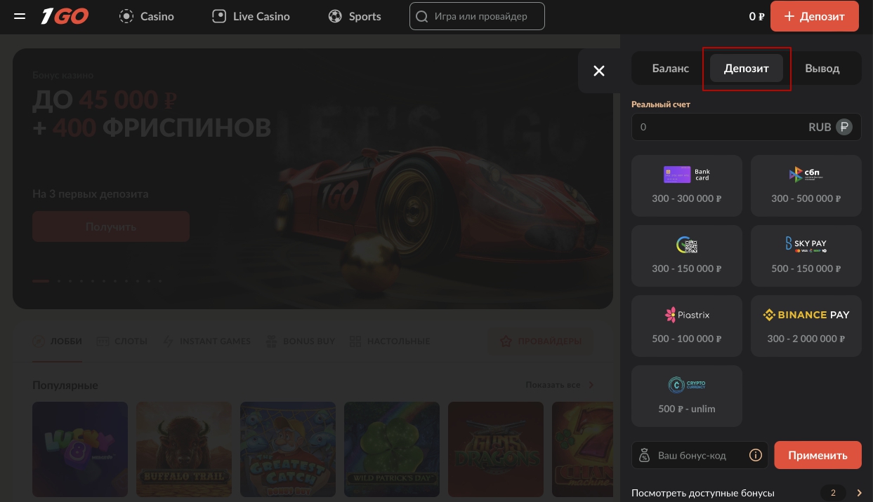Image resolution: width=873 pixels, height=502 pixels.
Task: Click the red Депозит button in header
Action: pyautogui.click(x=815, y=16)
